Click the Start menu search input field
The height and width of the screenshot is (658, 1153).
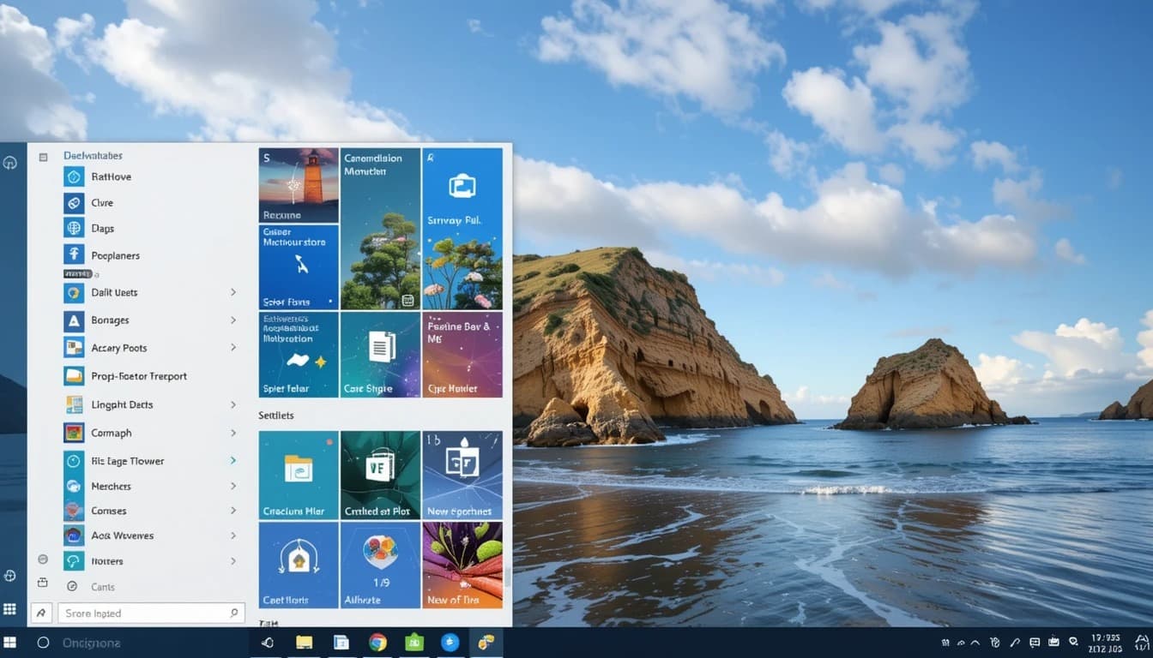click(x=151, y=613)
